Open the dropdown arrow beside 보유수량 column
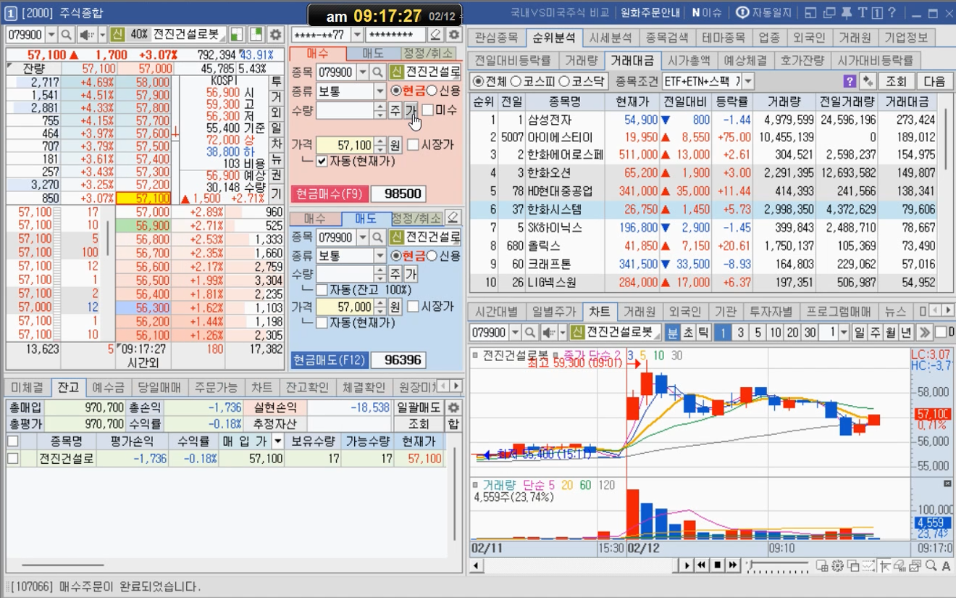The image size is (956, 598). (x=277, y=441)
